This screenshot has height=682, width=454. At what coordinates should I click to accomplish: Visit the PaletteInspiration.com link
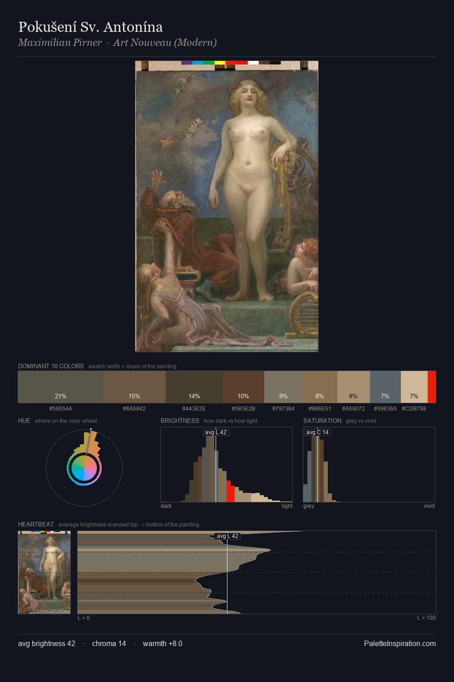[400, 643]
